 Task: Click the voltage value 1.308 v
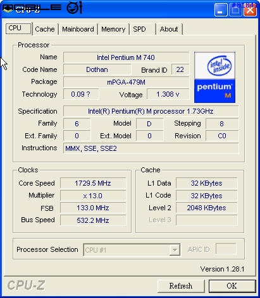point(168,94)
